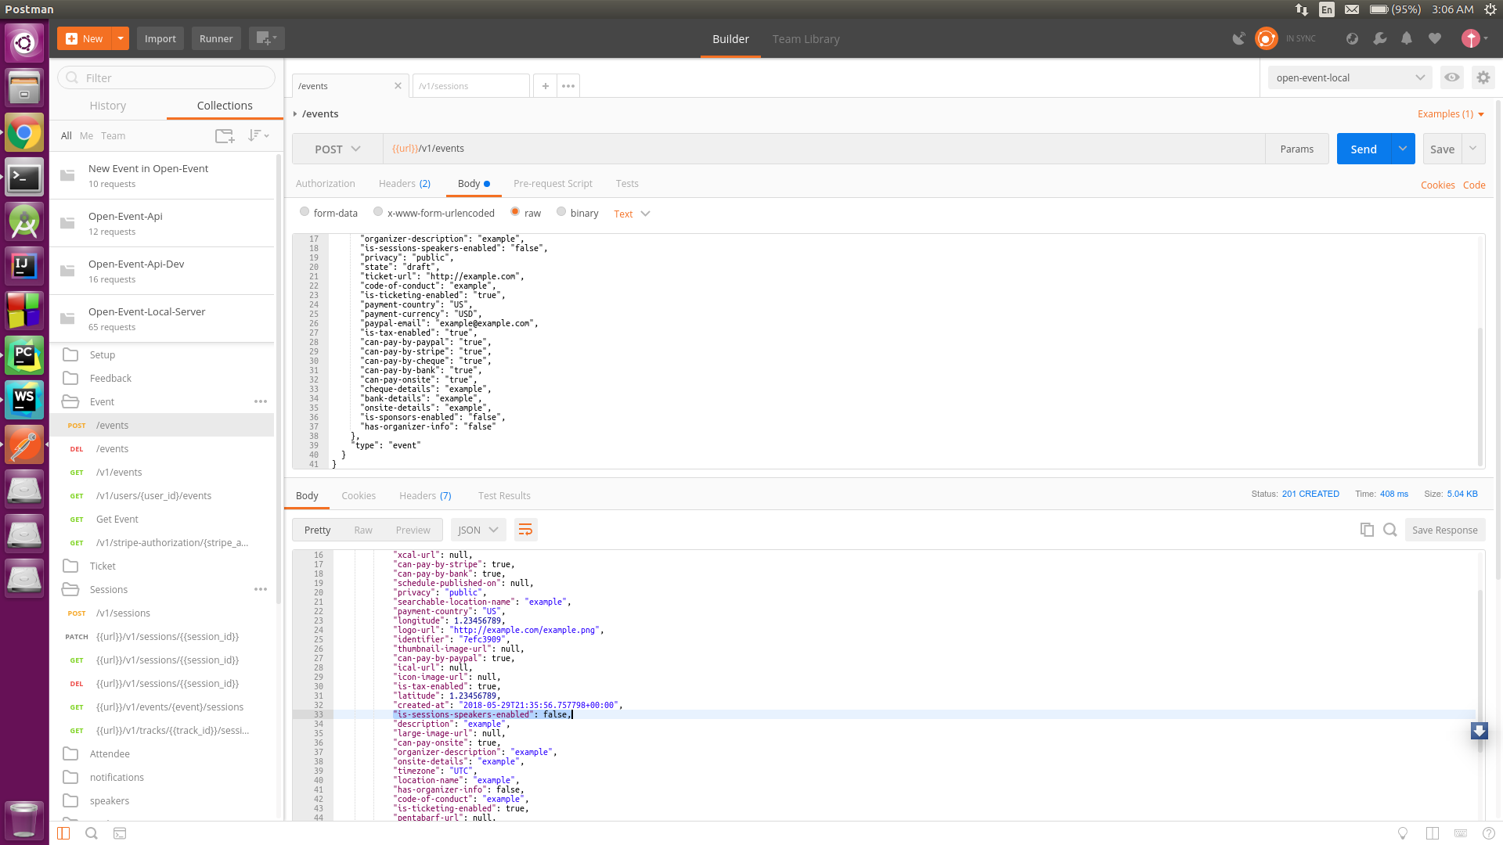This screenshot has width=1503, height=845.
Task: Open help question mark icon
Action: pyautogui.click(x=1488, y=833)
